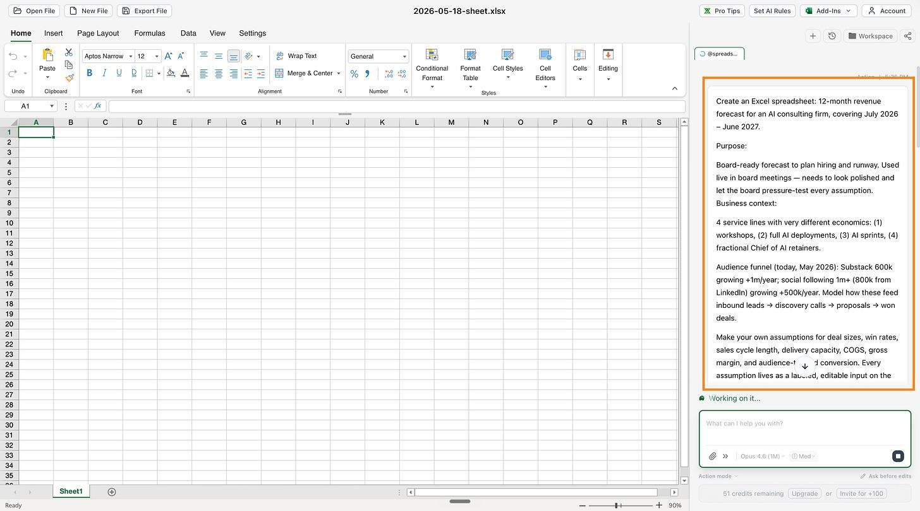Viewport: 920px width, 511px height.
Task: Click the Upgrade button
Action: (804, 494)
